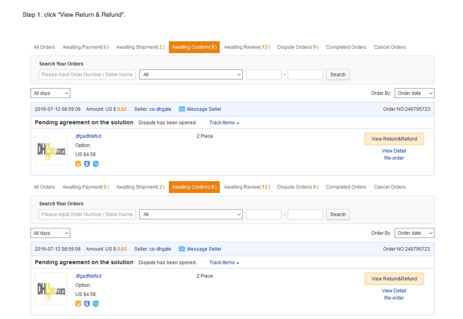
Task: Open the Order date sorting dropdown
Action: coord(414,93)
